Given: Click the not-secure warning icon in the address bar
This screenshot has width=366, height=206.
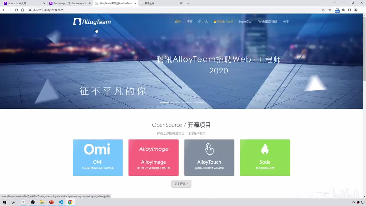Looking at the screenshot, I should tap(30, 10).
